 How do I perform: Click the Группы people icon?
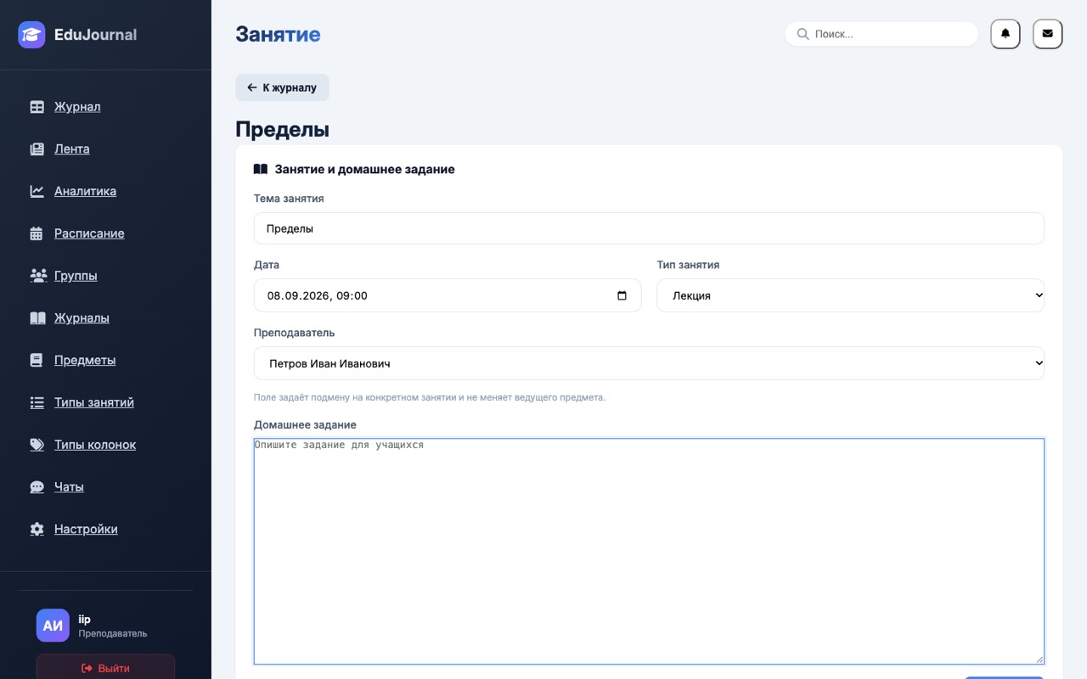[x=37, y=276]
